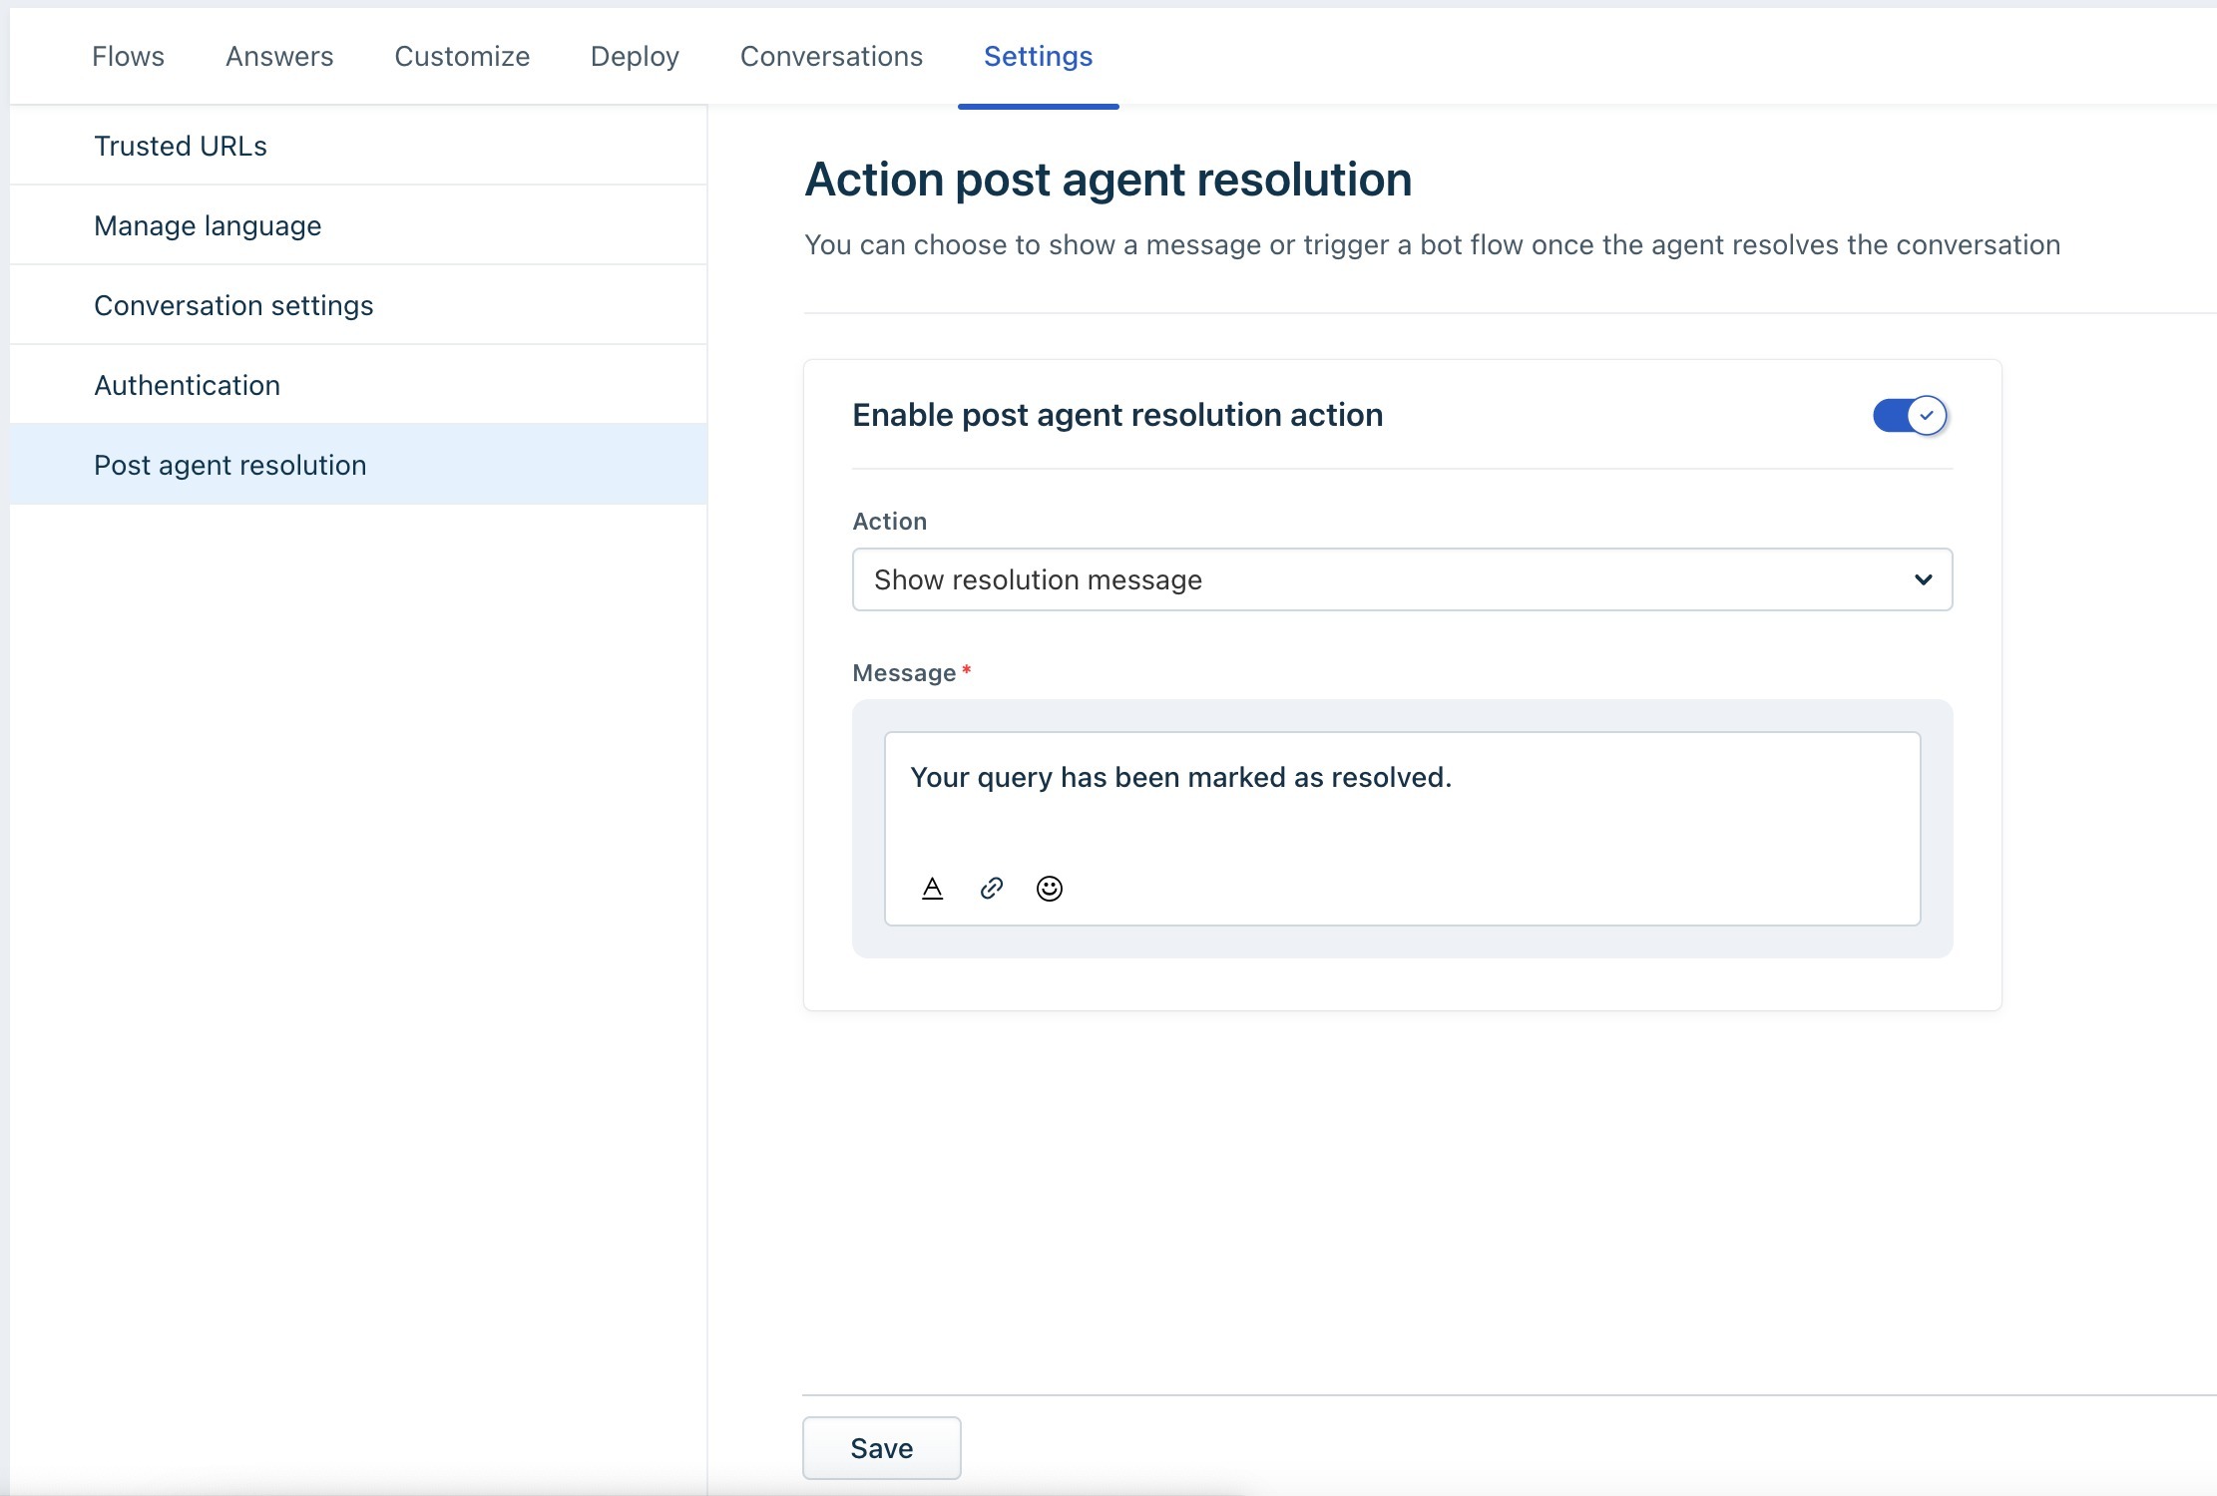2217x1496 pixels.
Task: Go to Conversation settings
Action: coord(358,305)
